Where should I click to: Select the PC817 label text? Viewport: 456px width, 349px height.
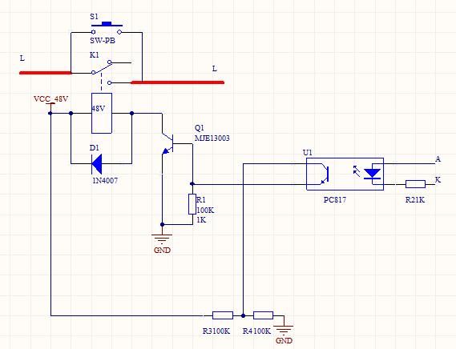[x=335, y=200]
